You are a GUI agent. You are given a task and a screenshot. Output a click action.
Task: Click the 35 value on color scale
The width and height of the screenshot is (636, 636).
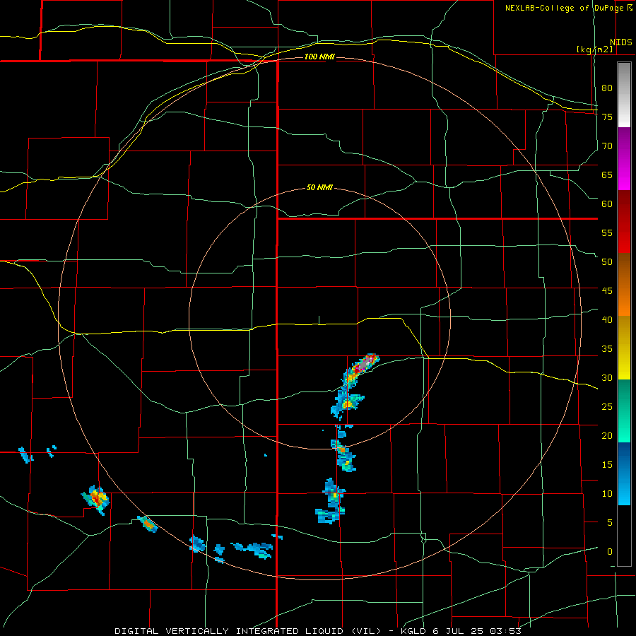607,349
